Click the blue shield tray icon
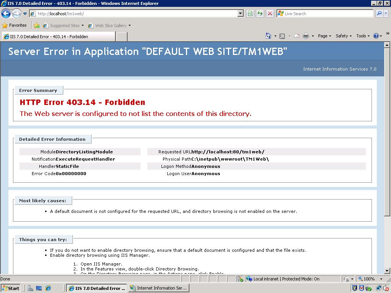Screen dimensions: 391x293 [355, 288]
